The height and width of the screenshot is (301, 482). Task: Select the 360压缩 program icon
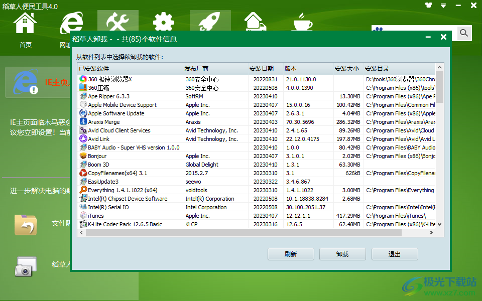pos(83,87)
